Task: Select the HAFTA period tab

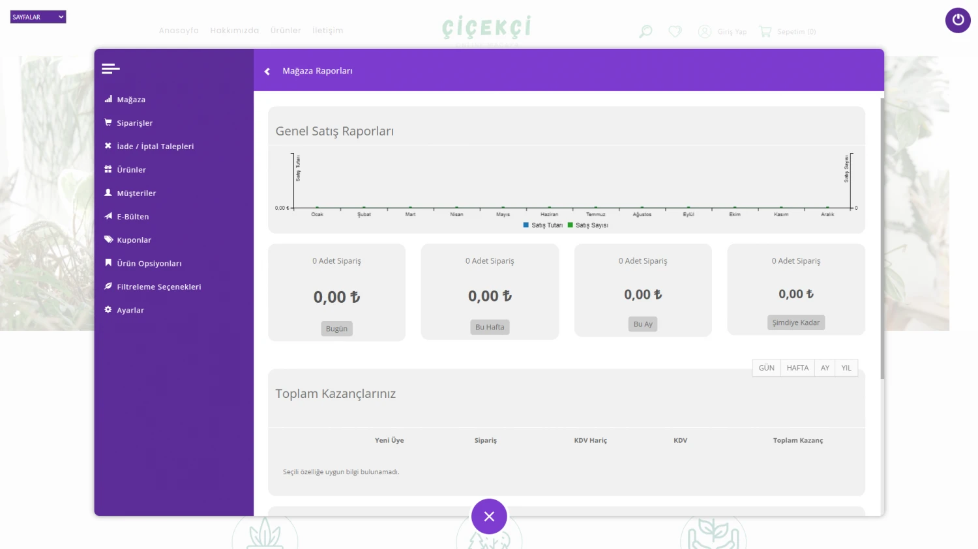Action: point(797,368)
